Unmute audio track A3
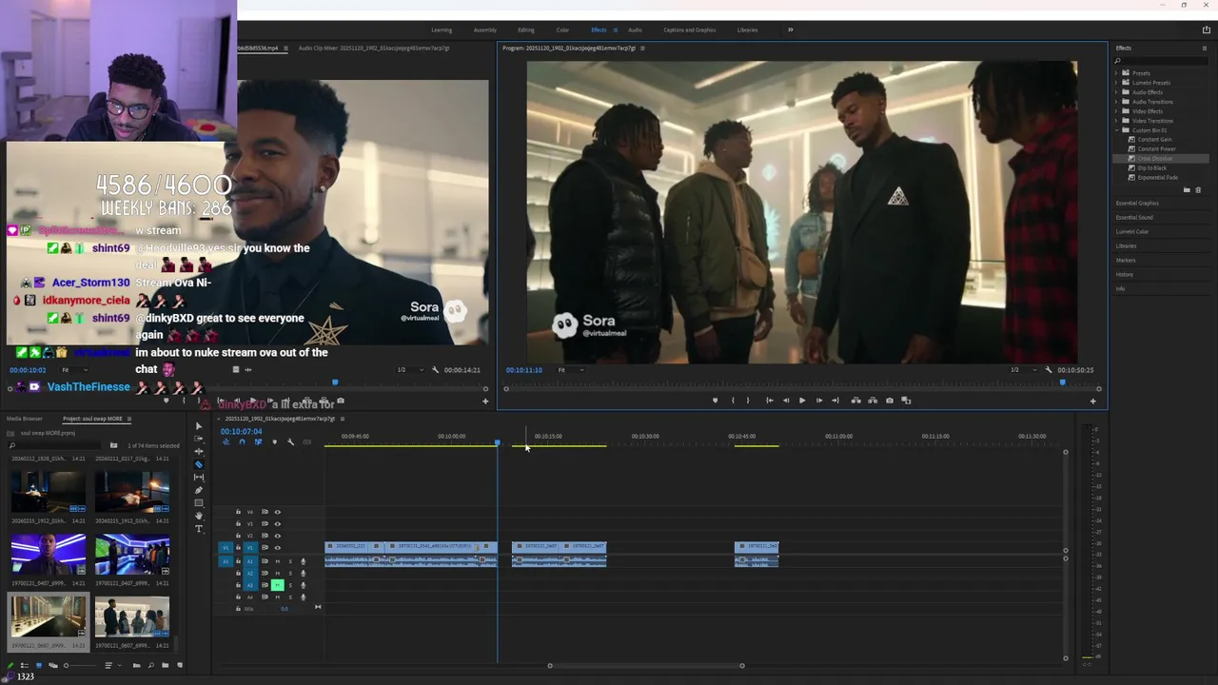This screenshot has height=685, width=1218. click(x=278, y=585)
